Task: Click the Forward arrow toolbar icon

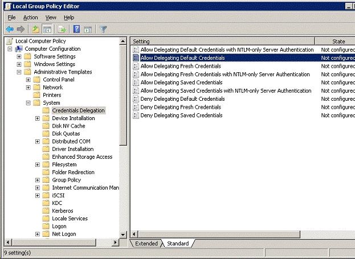Action: tap(21, 29)
